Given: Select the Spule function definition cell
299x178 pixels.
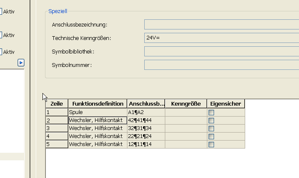Looking at the screenshot, I should click(x=98, y=112).
